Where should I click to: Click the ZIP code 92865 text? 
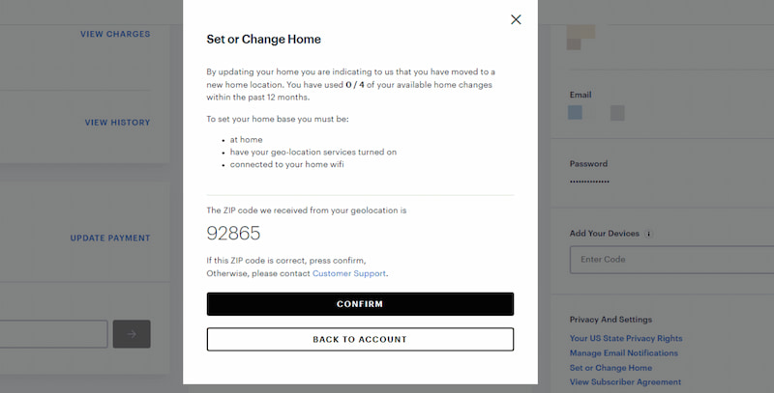coord(234,233)
